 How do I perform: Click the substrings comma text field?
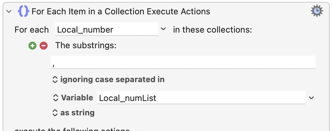183,62
